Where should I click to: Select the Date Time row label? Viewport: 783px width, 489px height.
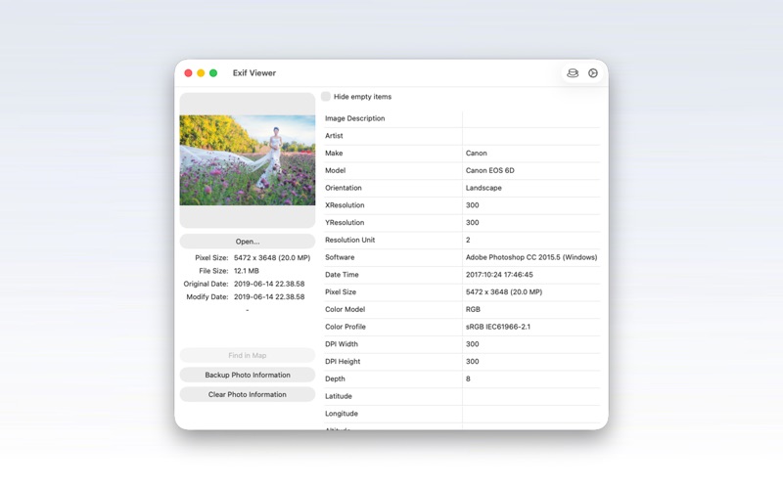click(342, 275)
